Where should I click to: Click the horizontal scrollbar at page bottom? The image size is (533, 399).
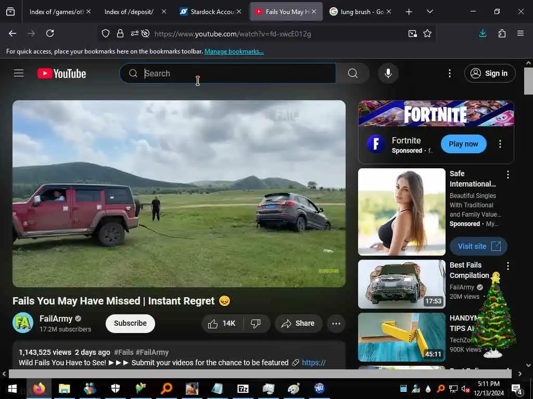[x=260, y=374]
